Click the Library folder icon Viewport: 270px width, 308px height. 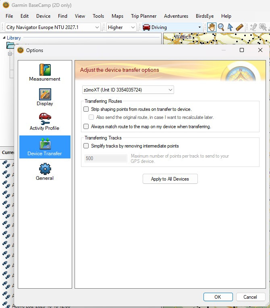click(x=10, y=46)
